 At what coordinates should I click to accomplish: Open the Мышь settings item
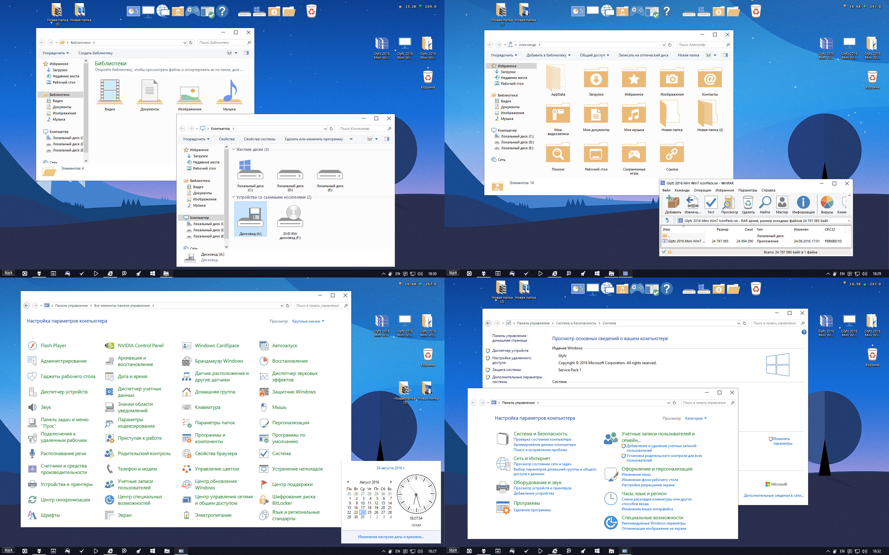273,407
